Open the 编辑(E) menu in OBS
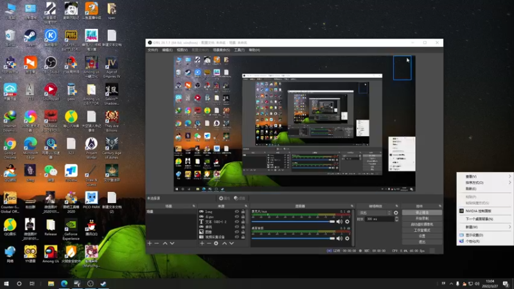 coord(167,50)
